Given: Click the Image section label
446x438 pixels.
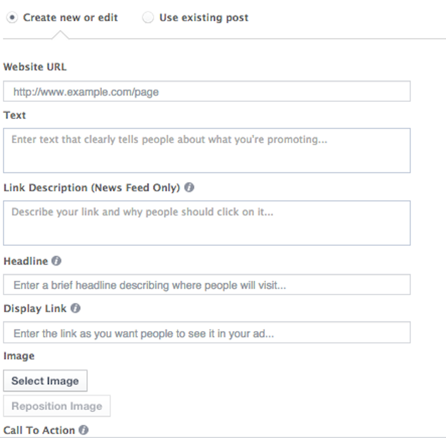Looking at the screenshot, I should pos(16,356).
